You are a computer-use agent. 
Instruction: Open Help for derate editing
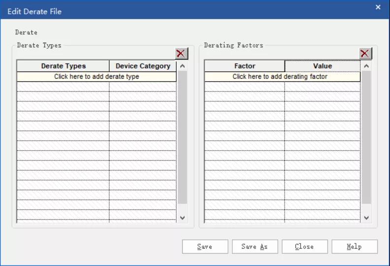(355, 247)
